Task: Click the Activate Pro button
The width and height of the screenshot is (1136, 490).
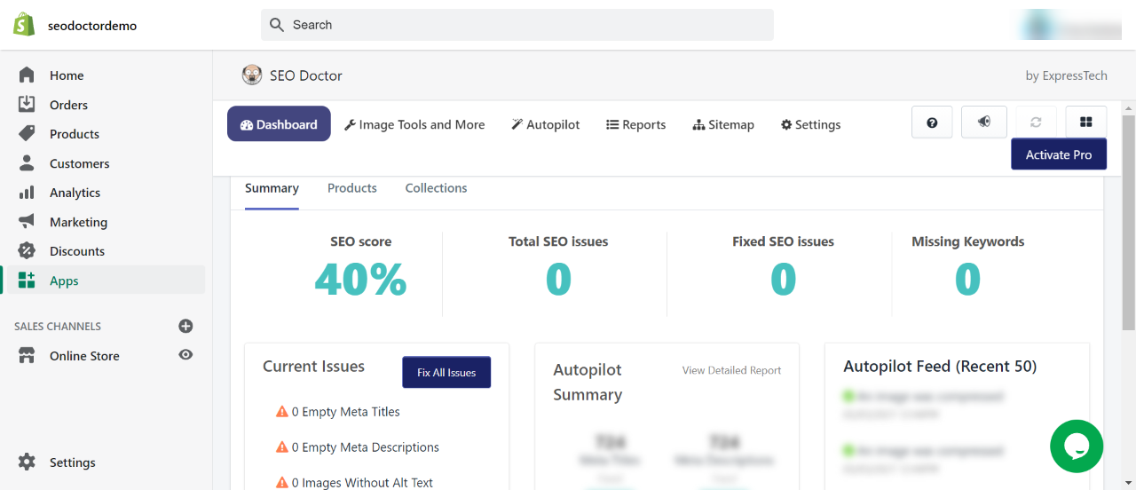Action: click(1059, 154)
